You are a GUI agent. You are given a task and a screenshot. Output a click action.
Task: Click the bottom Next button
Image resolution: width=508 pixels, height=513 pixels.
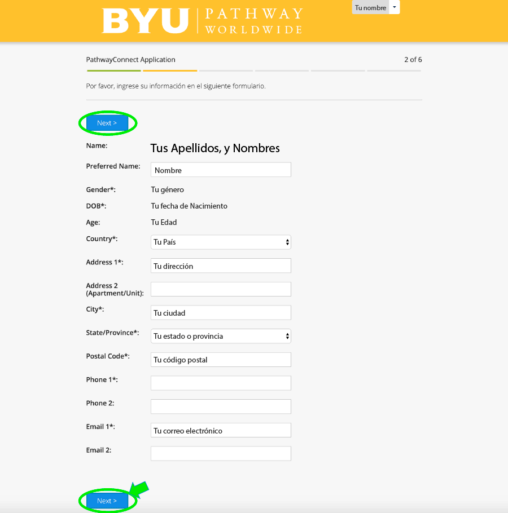pyautogui.click(x=107, y=501)
